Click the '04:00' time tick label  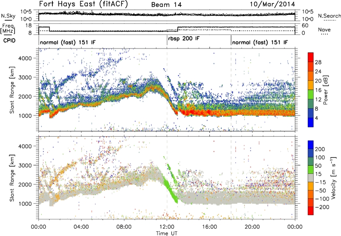81,227
